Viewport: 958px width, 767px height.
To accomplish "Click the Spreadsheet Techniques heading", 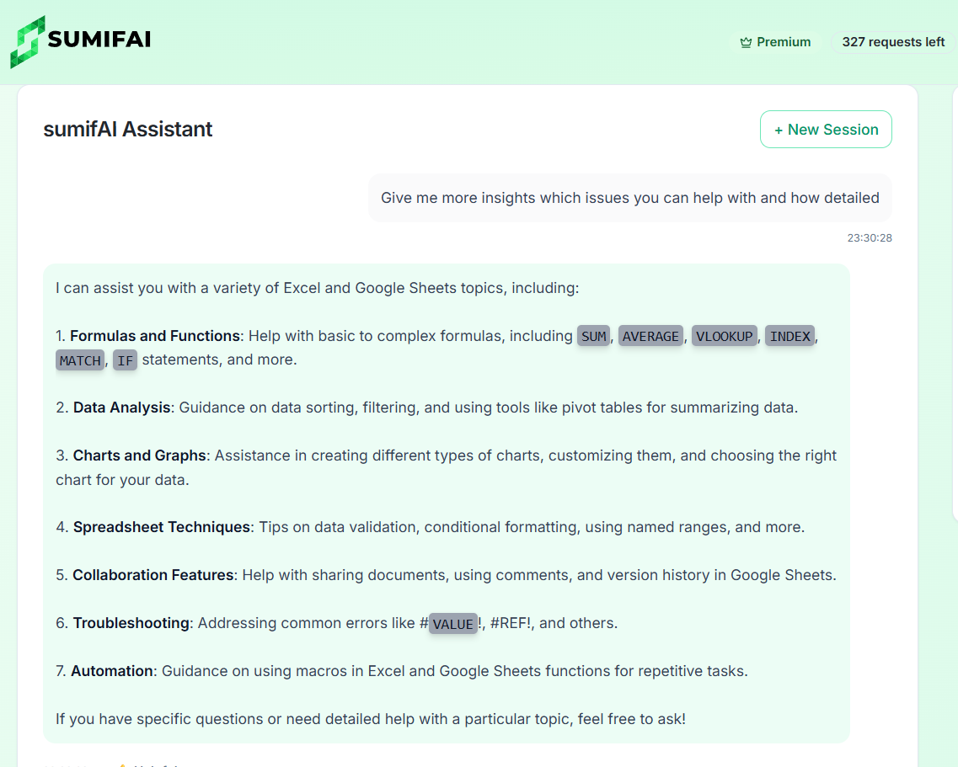I will click(x=162, y=527).
